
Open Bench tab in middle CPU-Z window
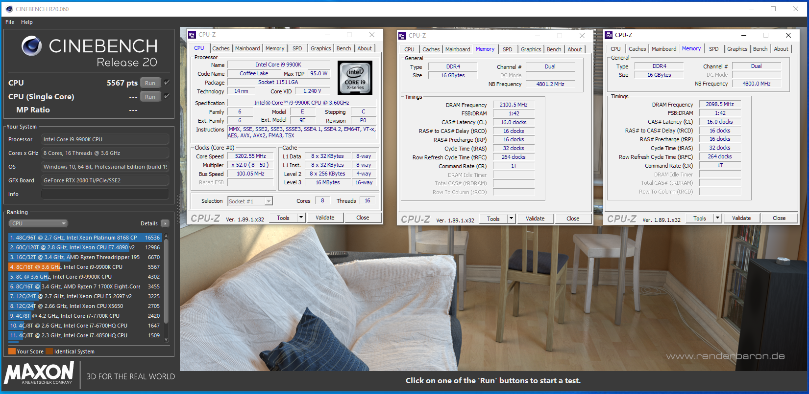click(554, 49)
